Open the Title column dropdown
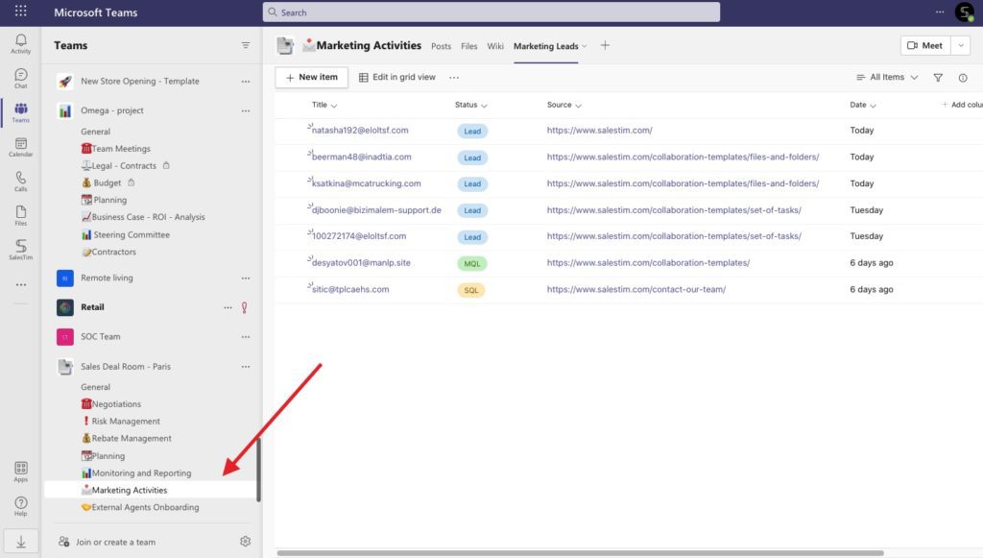The height and width of the screenshot is (558, 983). 334,106
